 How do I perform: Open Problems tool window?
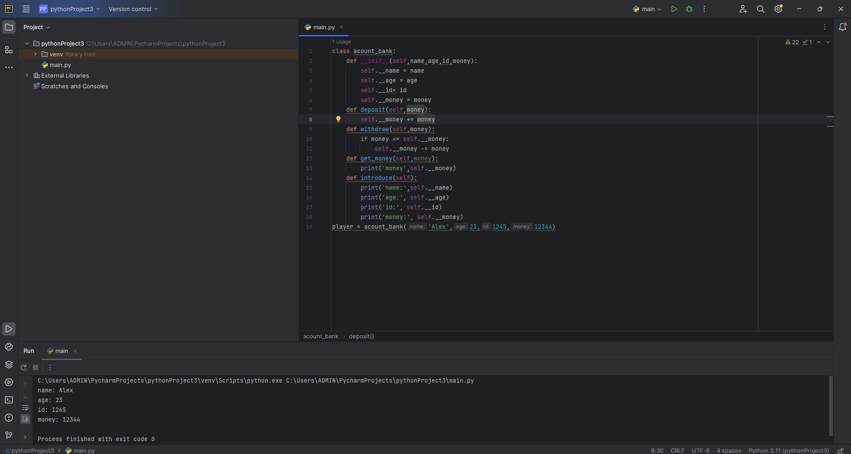click(9, 418)
